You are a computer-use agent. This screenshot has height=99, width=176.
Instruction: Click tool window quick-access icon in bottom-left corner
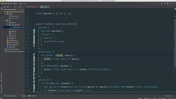[1, 98]
